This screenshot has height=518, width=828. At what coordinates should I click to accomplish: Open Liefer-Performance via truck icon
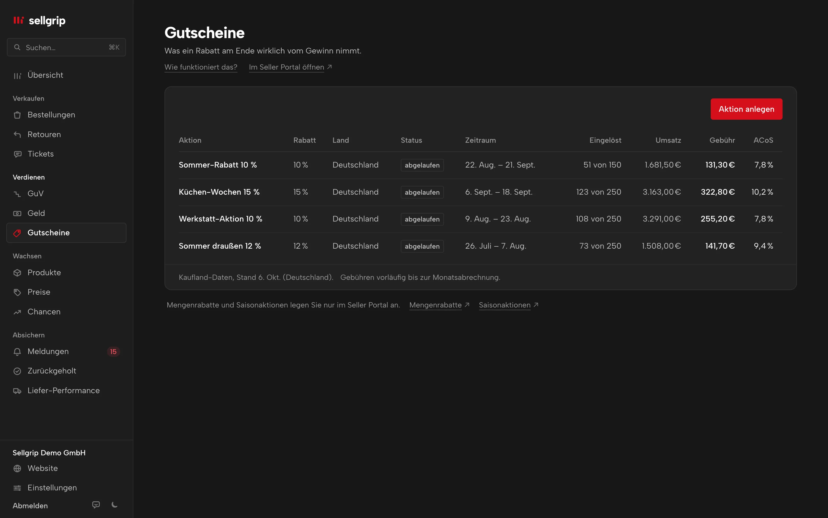17,391
